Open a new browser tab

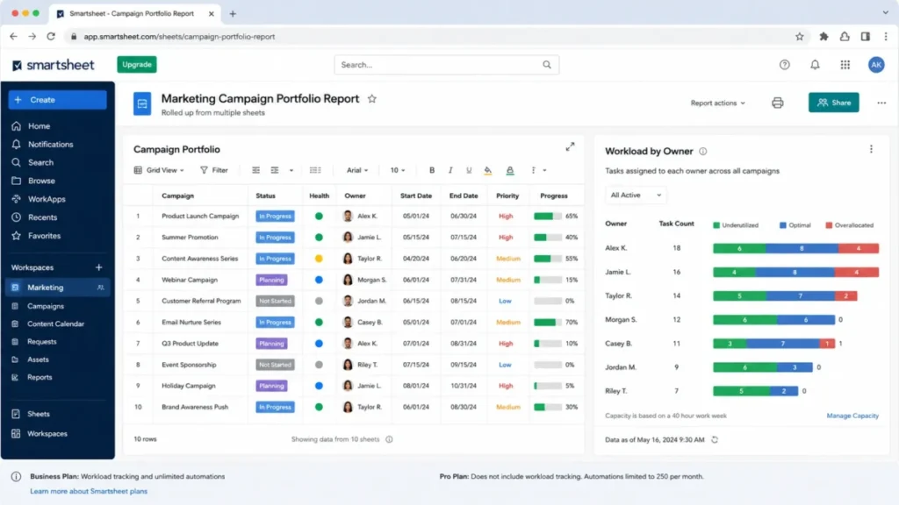(233, 14)
